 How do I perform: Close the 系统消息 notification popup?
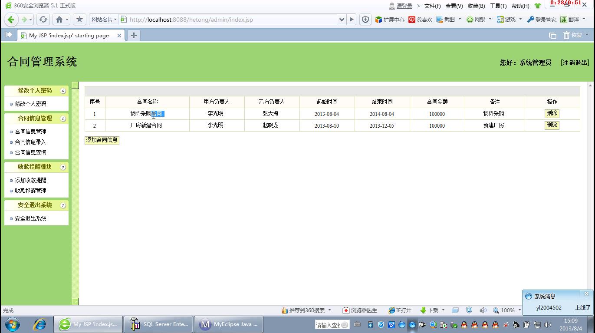pos(586,294)
